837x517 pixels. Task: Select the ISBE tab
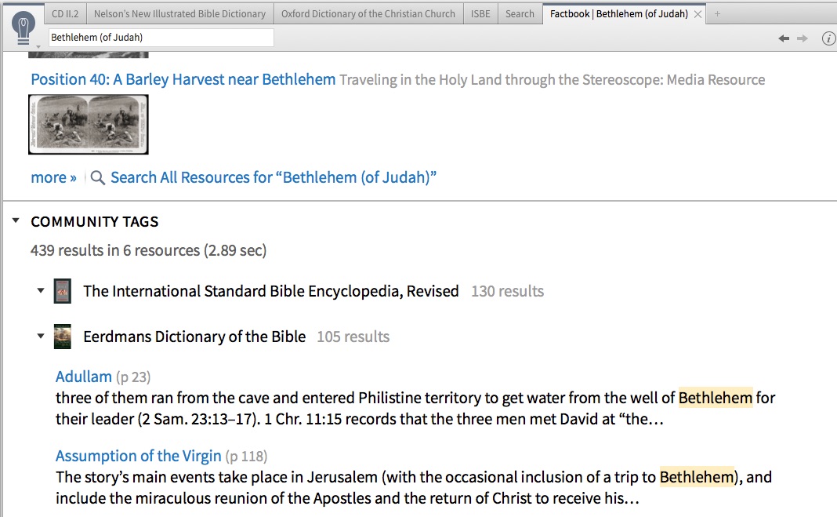(480, 13)
